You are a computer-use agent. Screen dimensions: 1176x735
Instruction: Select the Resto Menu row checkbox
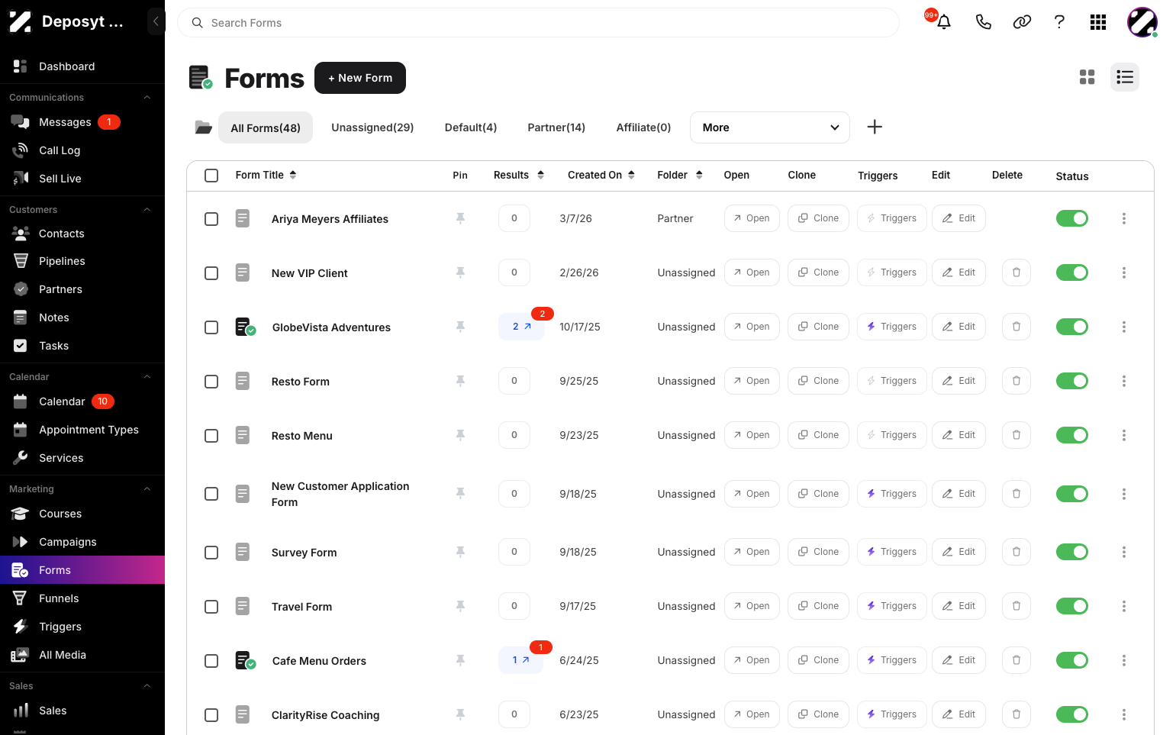point(211,436)
